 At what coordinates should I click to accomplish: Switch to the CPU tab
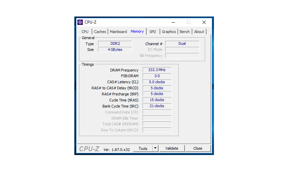[85, 32]
